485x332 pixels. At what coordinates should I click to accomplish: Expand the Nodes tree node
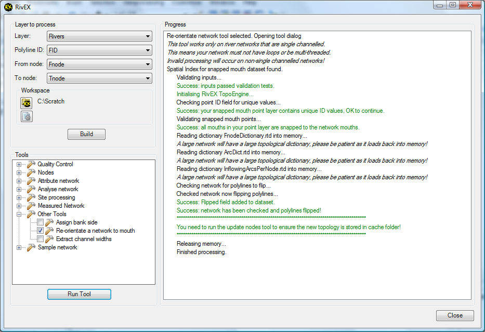click(19, 173)
